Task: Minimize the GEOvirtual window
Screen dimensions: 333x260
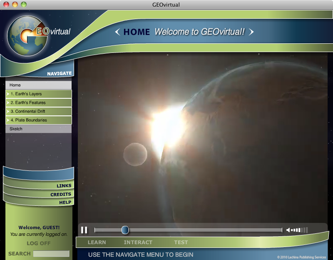Action: coord(15,5)
